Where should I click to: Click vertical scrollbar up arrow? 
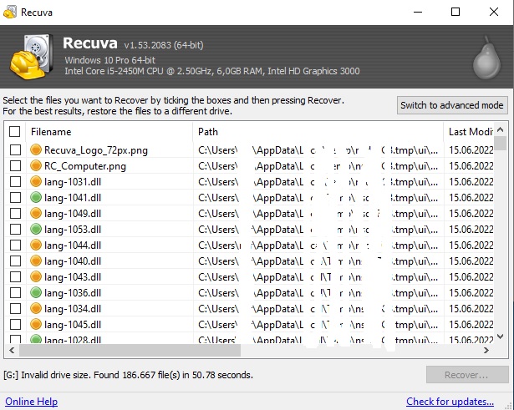click(x=501, y=129)
